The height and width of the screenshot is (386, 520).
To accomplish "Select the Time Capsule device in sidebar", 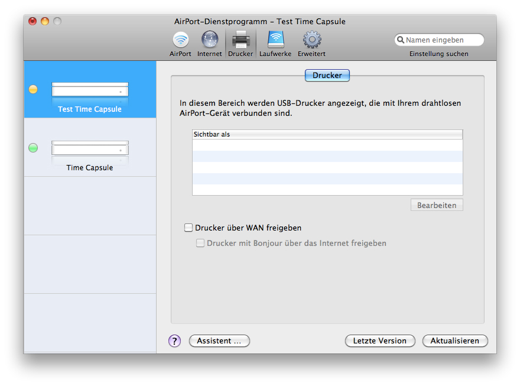I will point(90,148).
